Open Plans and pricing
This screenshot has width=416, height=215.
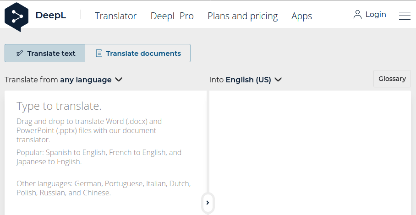click(242, 16)
